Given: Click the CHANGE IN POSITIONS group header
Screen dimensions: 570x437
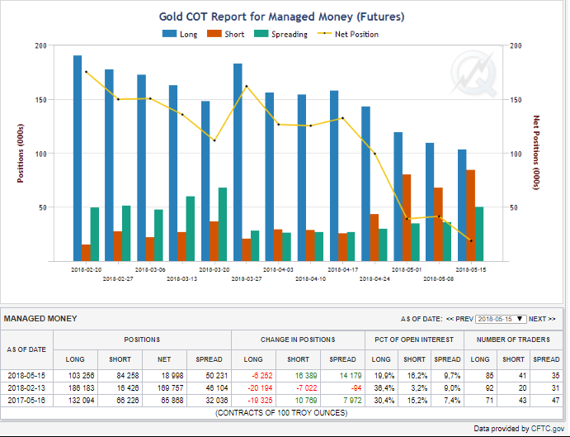Looking at the screenshot, I should click(x=298, y=340).
